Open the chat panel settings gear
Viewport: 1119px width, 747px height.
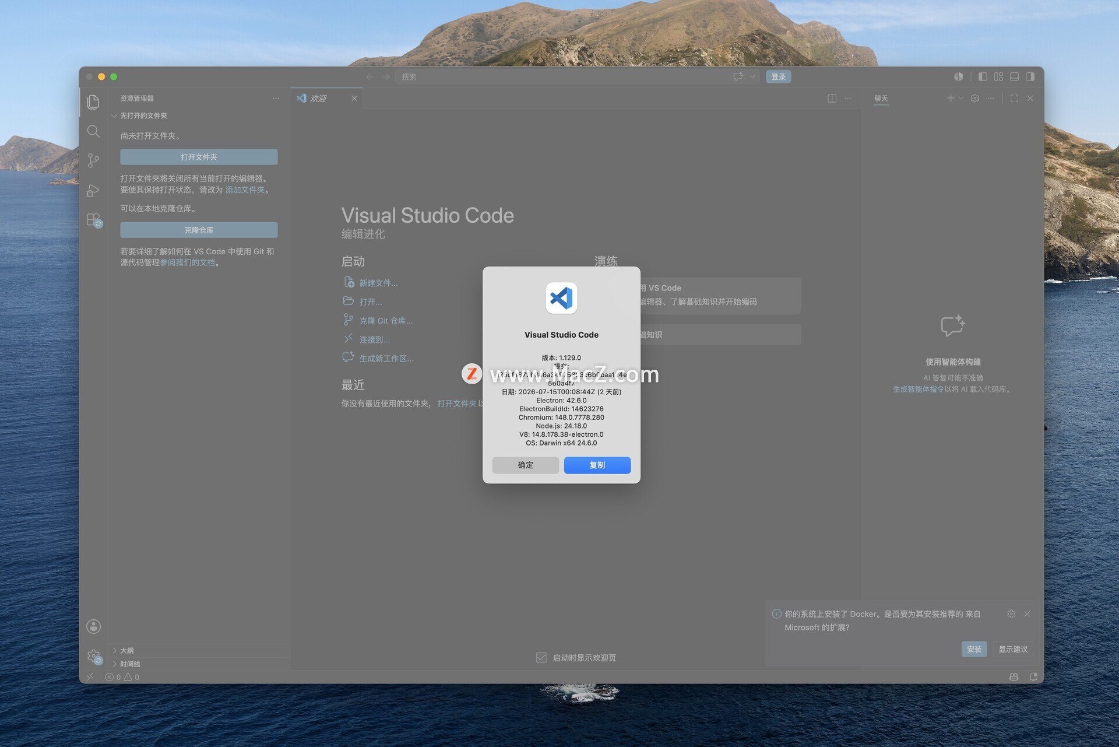(x=974, y=98)
